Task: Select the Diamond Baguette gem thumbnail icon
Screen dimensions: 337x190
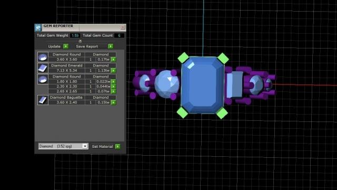Action: pos(43,100)
